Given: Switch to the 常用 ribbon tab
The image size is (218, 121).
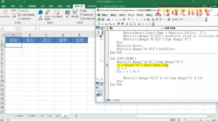Looking at the screenshot, I should click(x=13, y=6).
